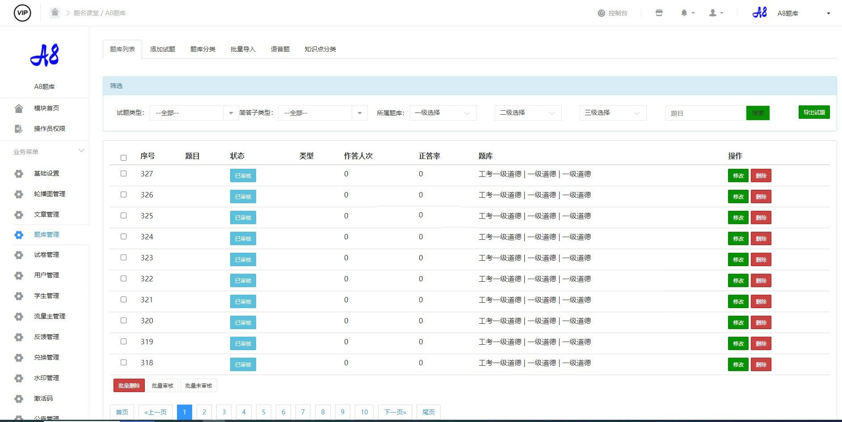Open the 试题类型 --全部-- dropdown
The height and width of the screenshot is (422, 842).
point(194,113)
